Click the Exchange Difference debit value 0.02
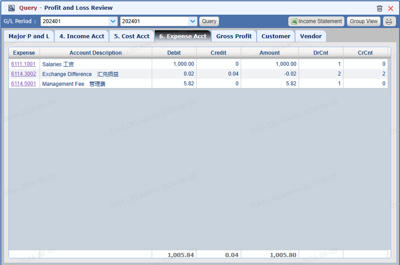 [189, 74]
